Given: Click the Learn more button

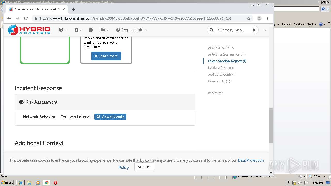Looking at the screenshot, I should coord(106,56).
